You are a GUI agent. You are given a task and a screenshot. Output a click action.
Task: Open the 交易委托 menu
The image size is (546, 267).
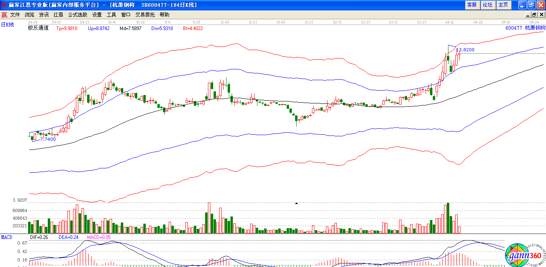click(x=145, y=15)
